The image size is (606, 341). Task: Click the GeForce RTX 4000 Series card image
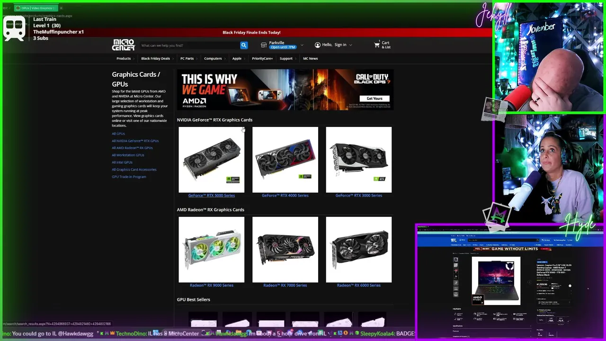click(x=285, y=160)
